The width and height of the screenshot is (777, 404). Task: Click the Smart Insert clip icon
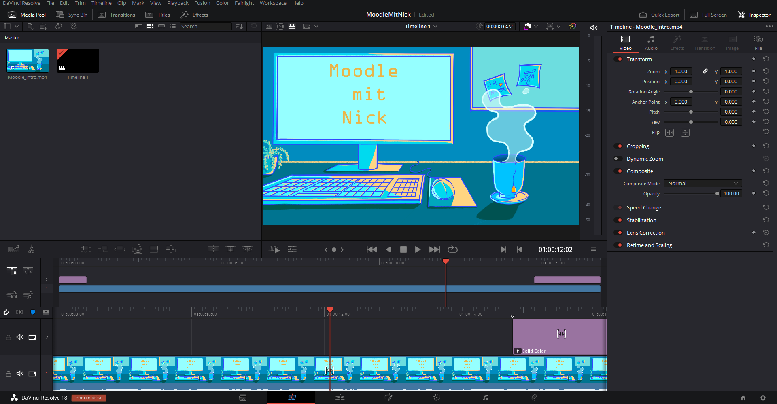pos(85,249)
